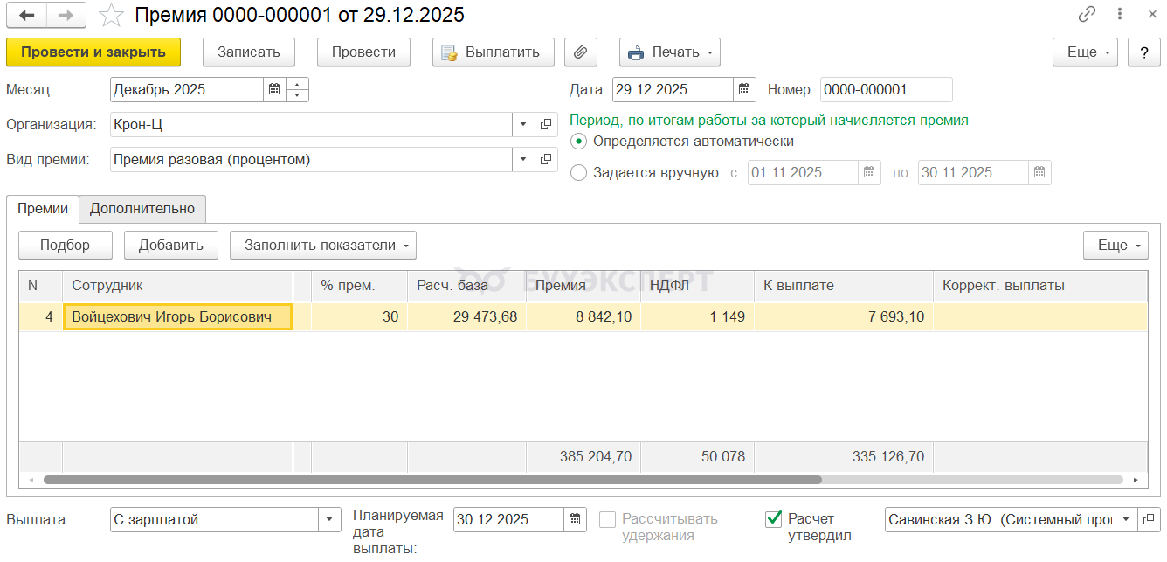Copy link using the chain icon
This screenshot has width=1167, height=562.
(1087, 14)
